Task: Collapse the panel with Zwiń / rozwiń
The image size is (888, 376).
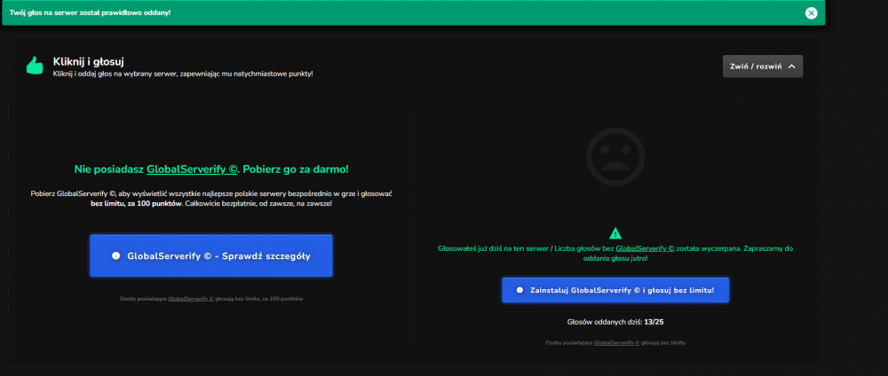Action: (762, 67)
